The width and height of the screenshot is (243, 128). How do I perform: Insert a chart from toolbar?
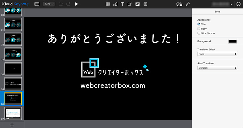[115, 4]
